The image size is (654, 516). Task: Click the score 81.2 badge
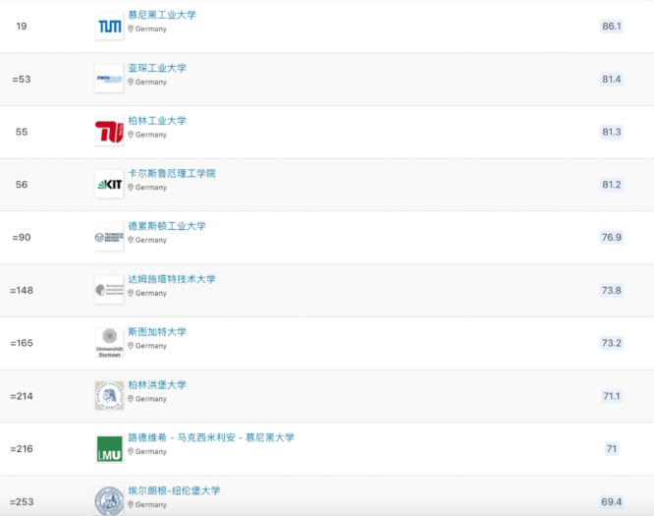612,185
